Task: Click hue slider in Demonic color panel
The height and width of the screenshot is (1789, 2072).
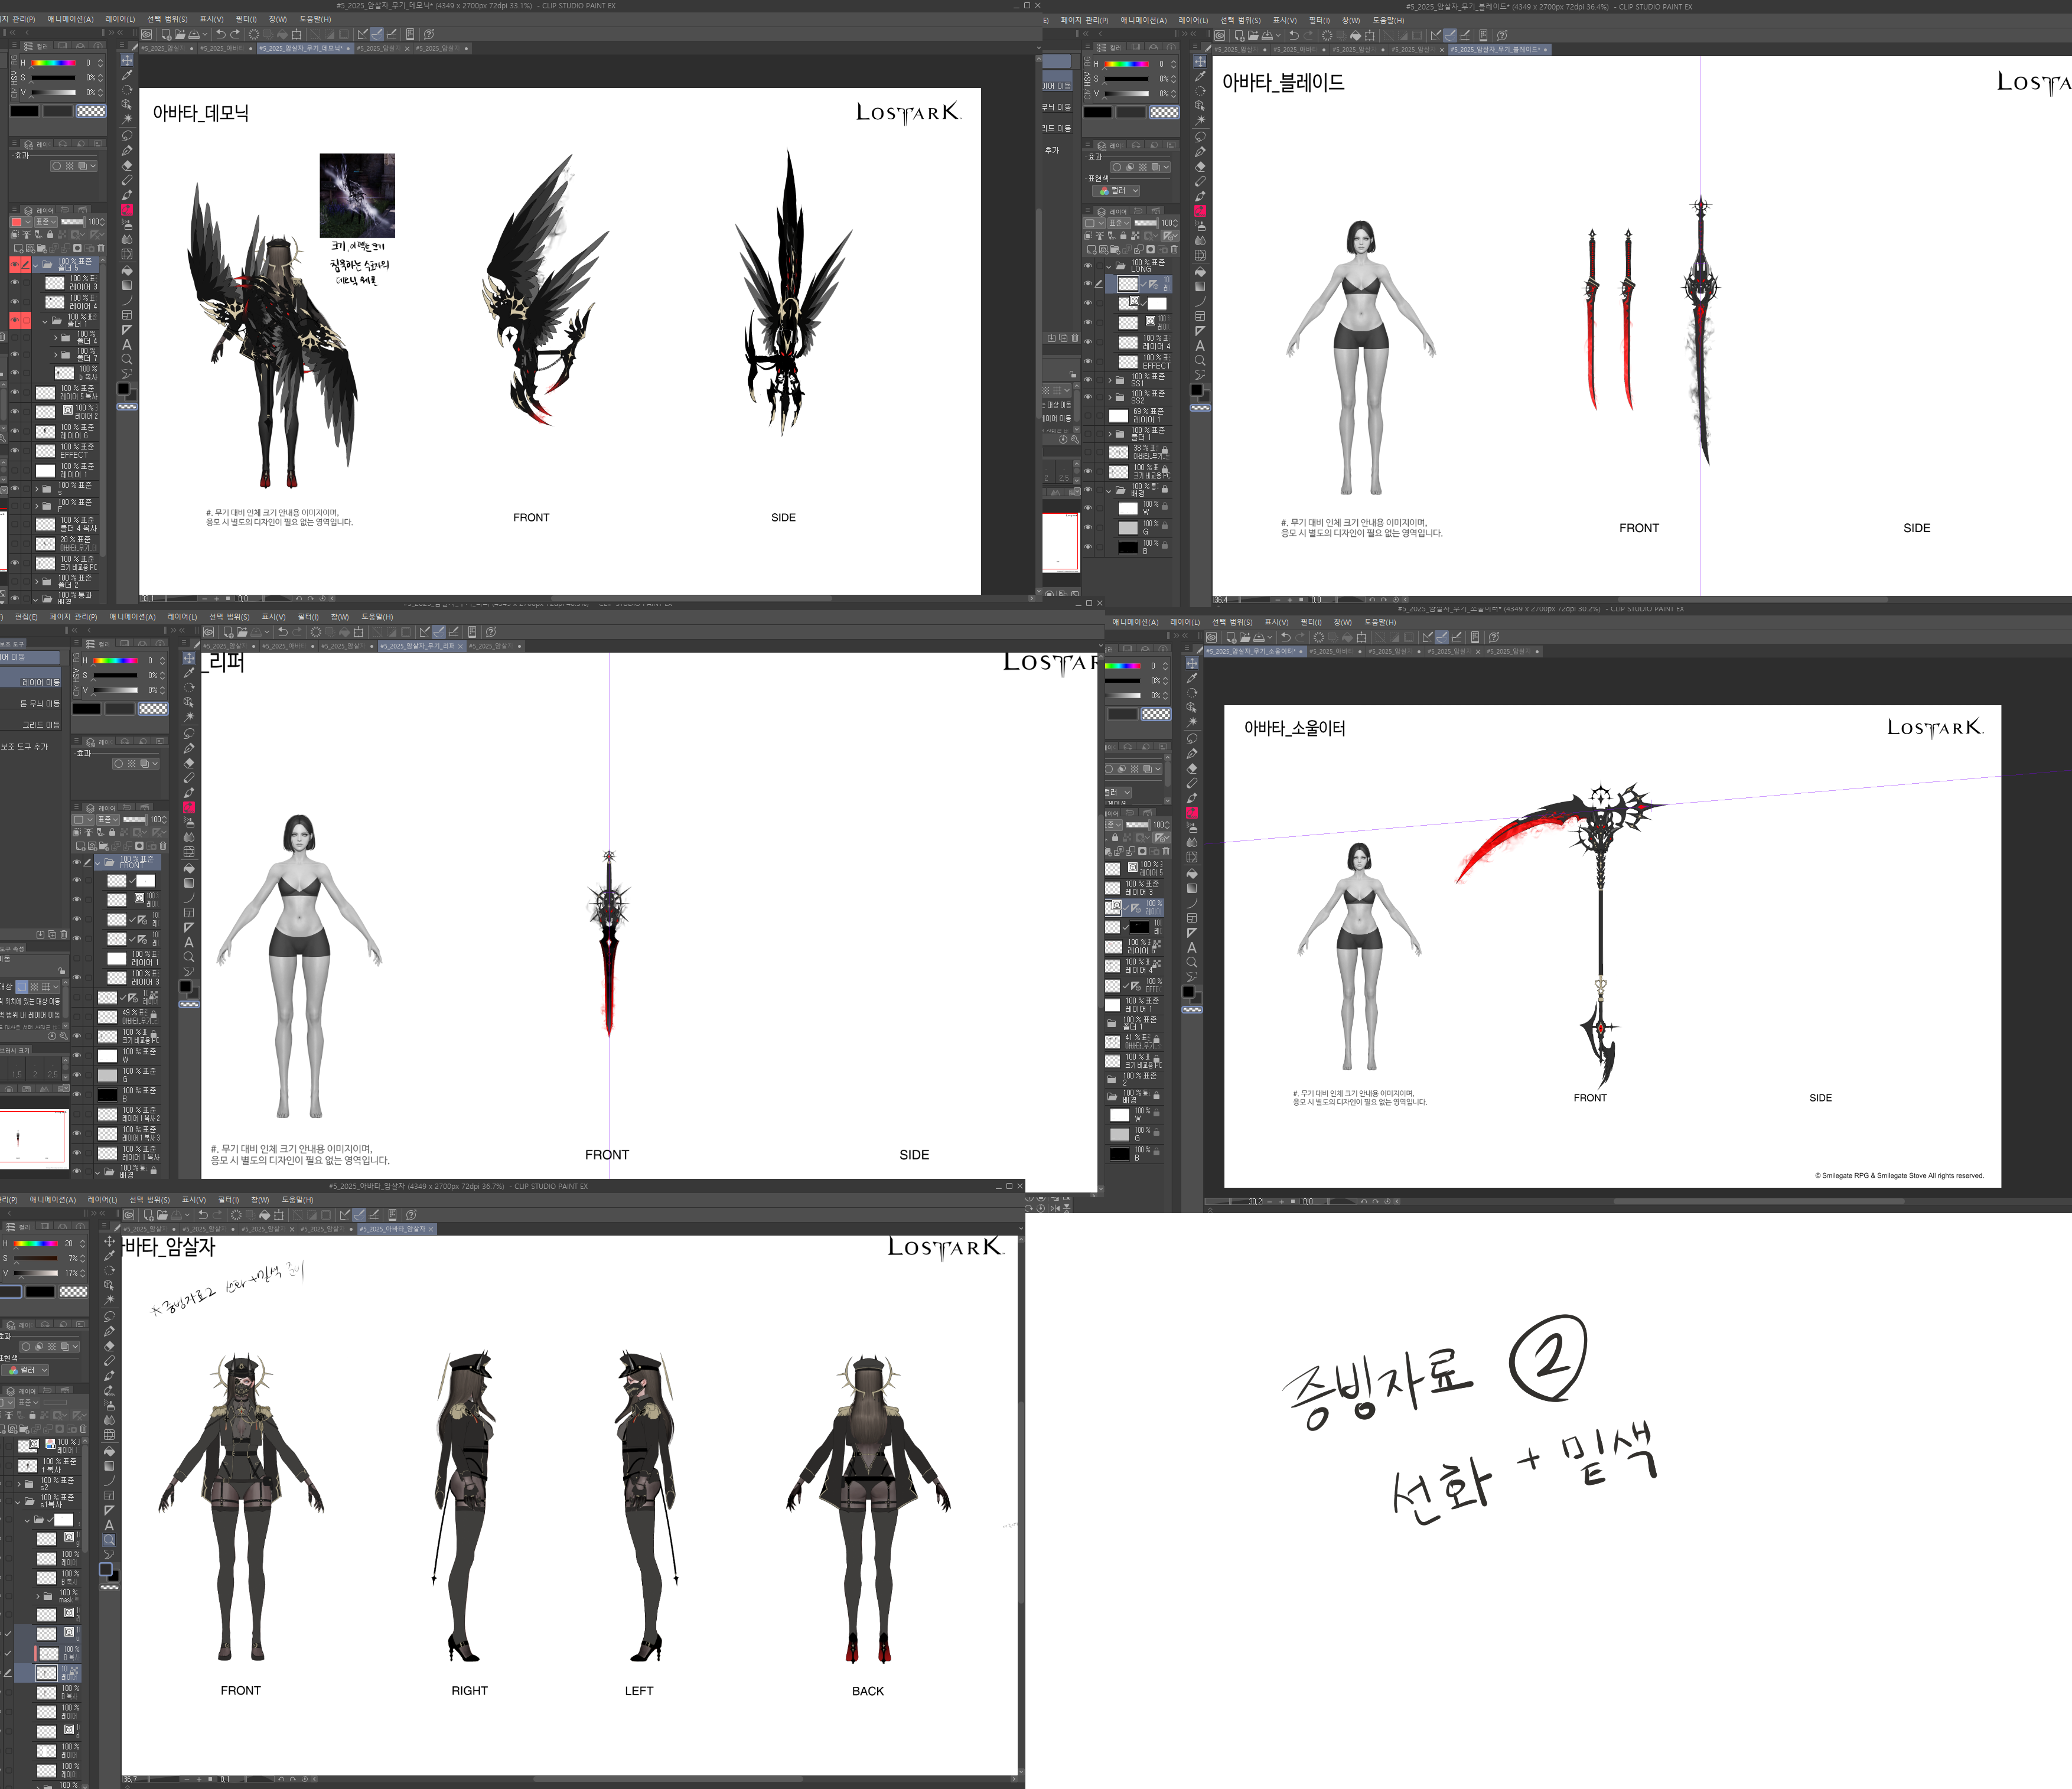Action: pyautogui.click(x=53, y=63)
